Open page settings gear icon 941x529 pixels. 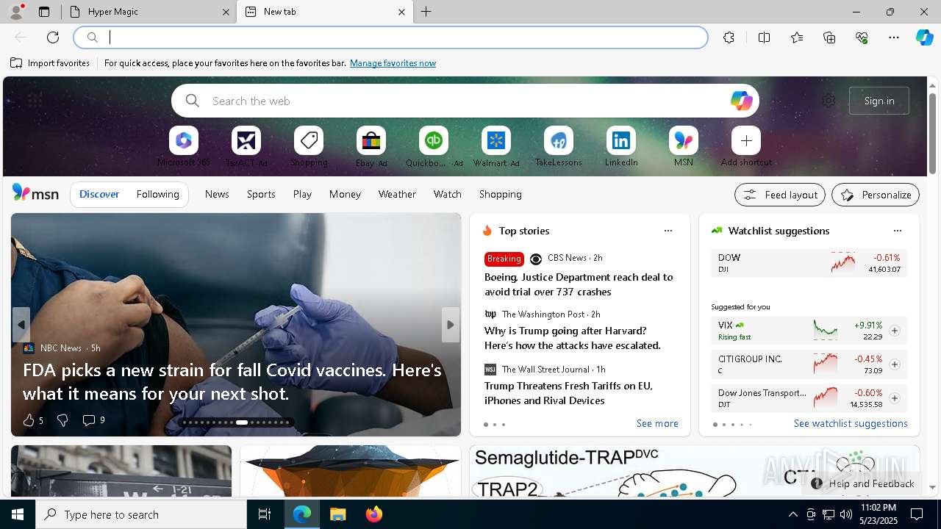(829, 101)
